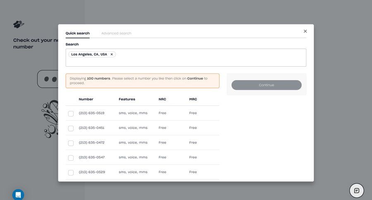Screen dimensions: 372x200
Task: Click phone number (213) 635-0519
Action: 92,113
